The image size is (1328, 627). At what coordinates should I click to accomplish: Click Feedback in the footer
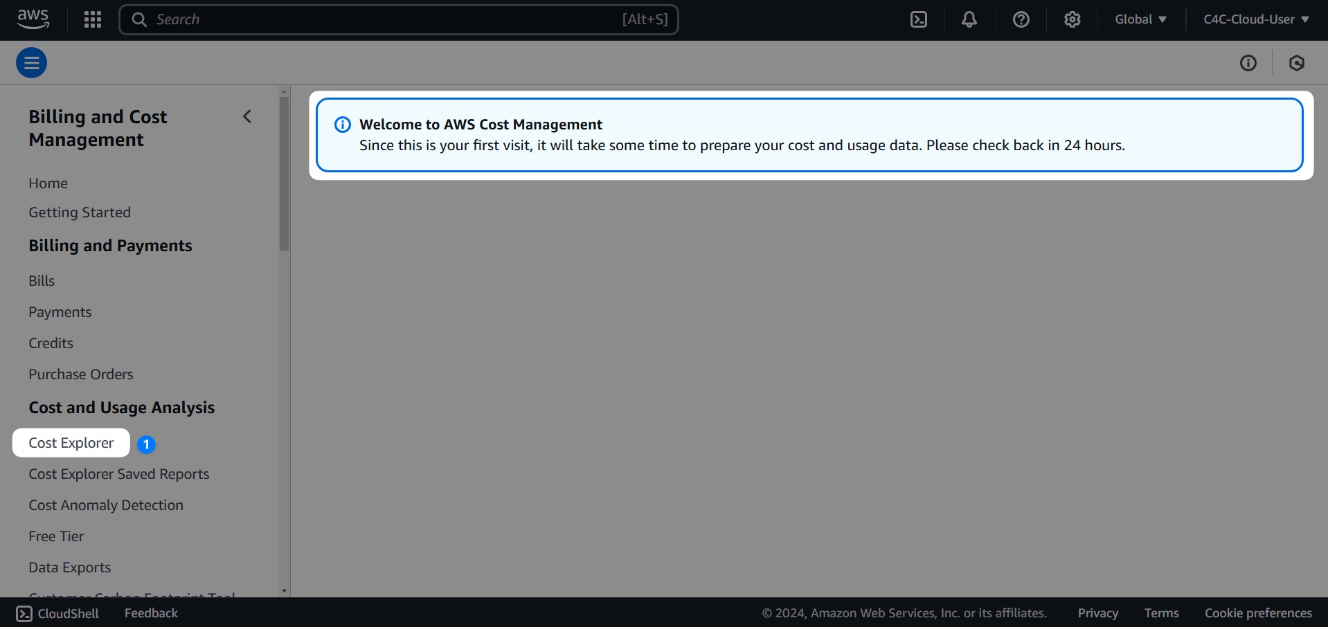(151, 613)
